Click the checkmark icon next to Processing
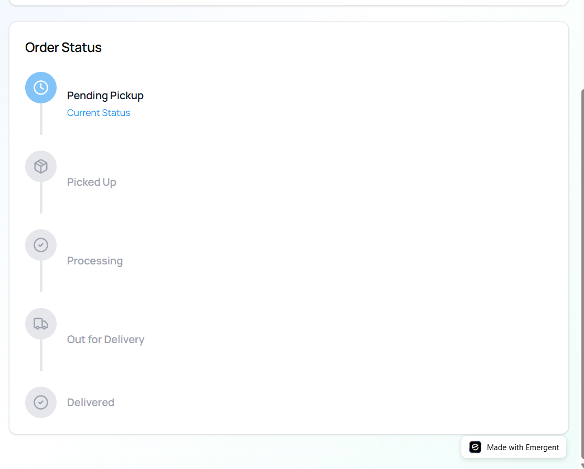The height and width of the screenshot is (469, 584). [x=41, y=245]
